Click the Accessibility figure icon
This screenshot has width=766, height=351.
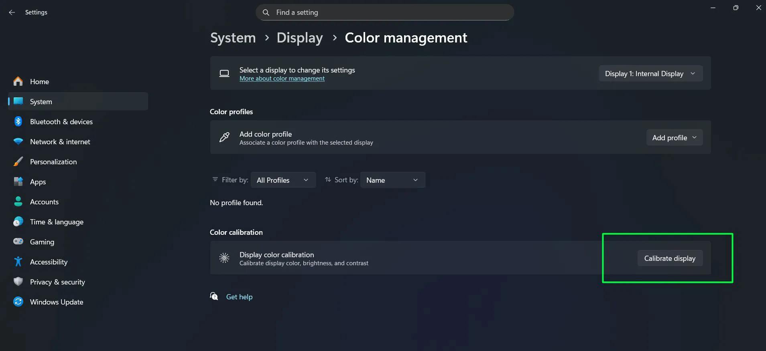(x=18, y=262)
